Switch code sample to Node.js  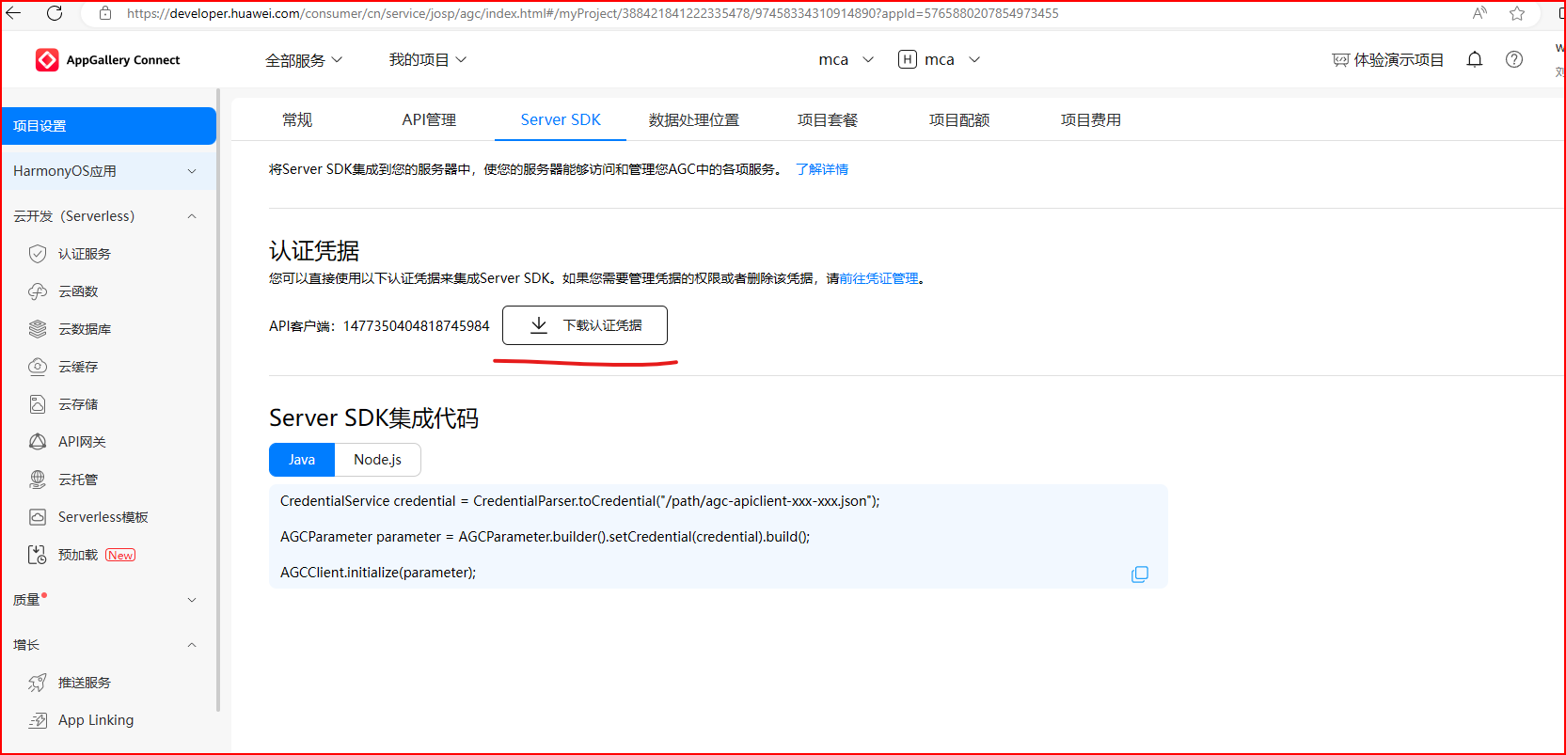377,460
